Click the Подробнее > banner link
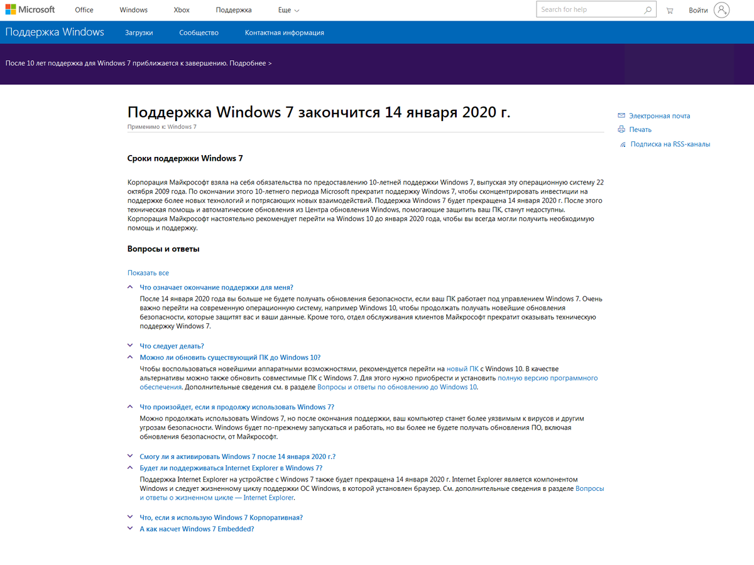This screenshot has width=754, height=565. pyautogui.click(x=251, y=63)
